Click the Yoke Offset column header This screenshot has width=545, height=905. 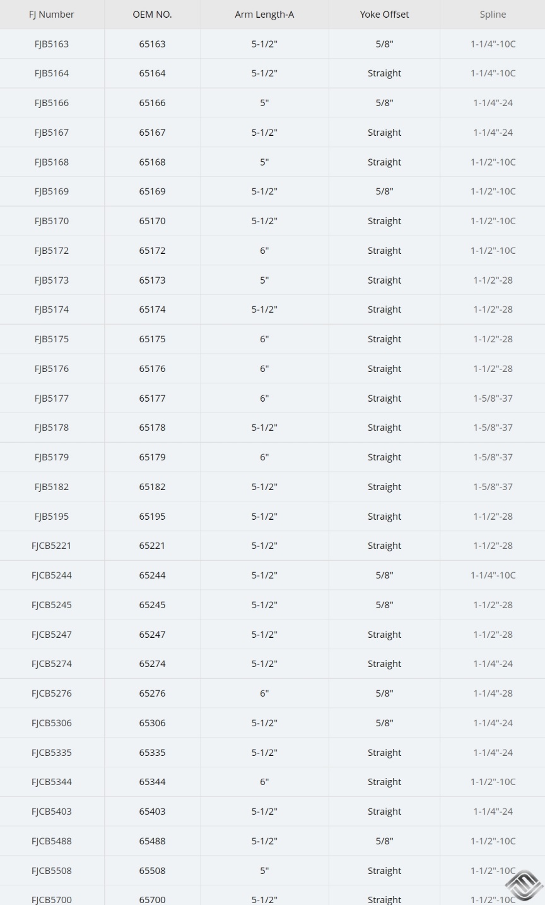pyautogui.click(x=384, y=15)
